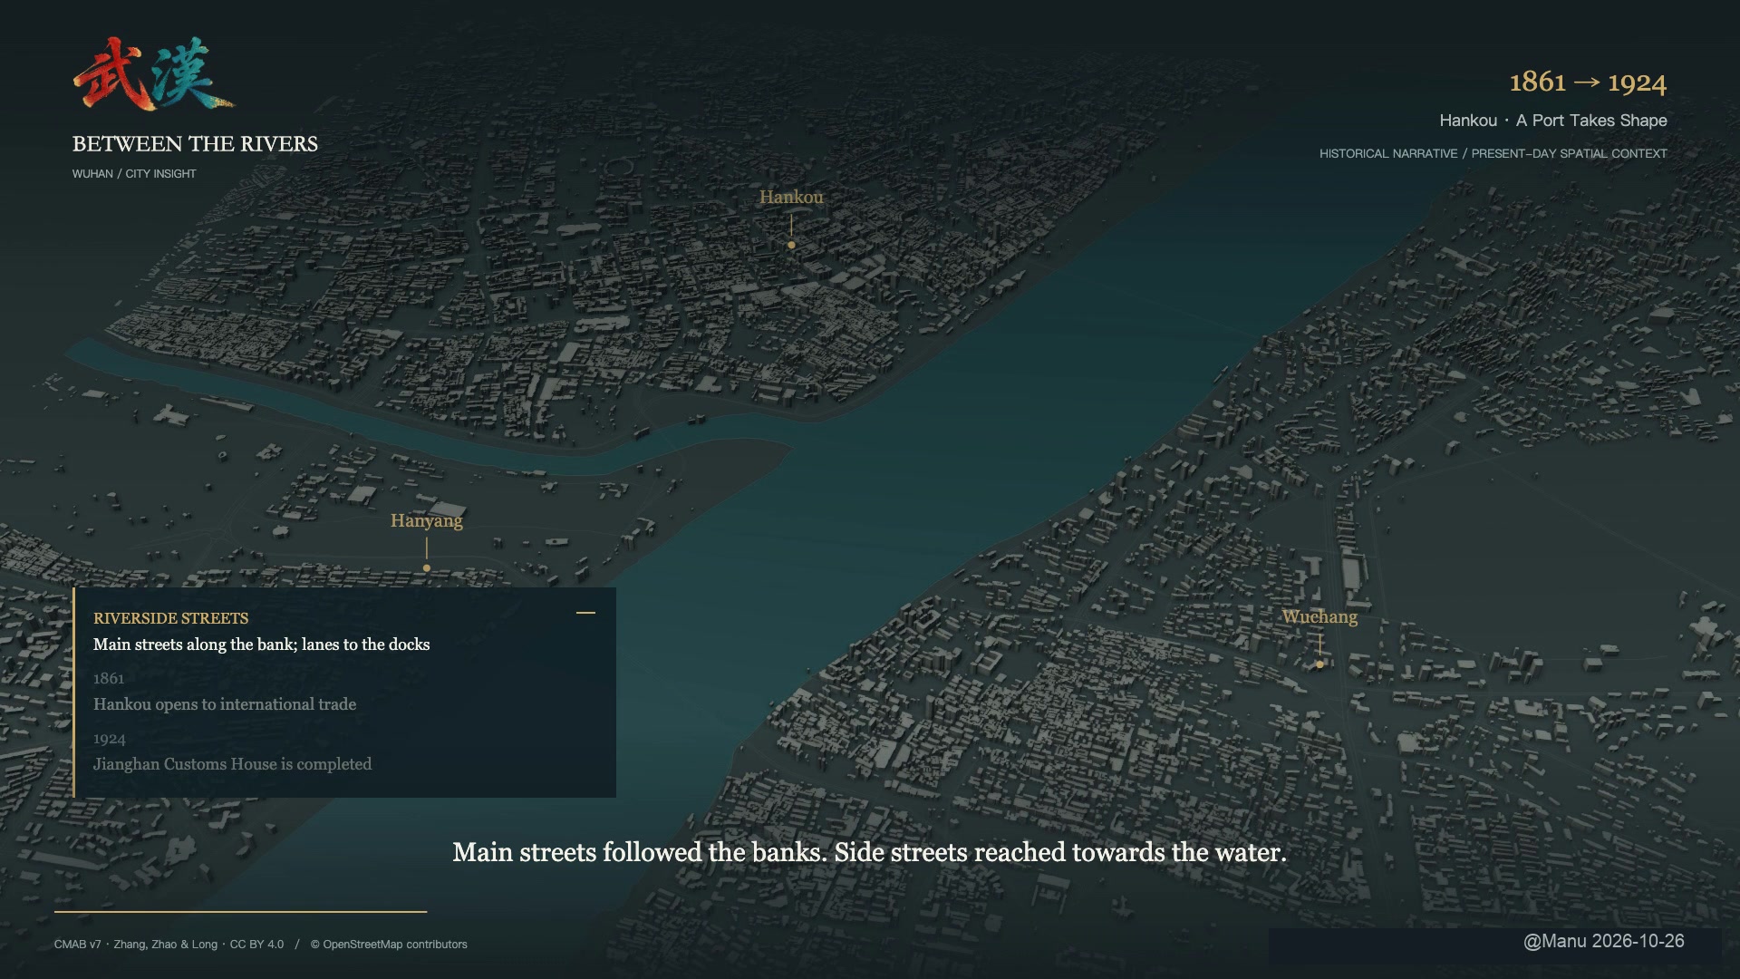This screenshot has width=1740, height=979.
Task: Click 'Hankou · A Port Takes Shape' chapter title
Action: pyautogui.click(x=1553, y=121)
